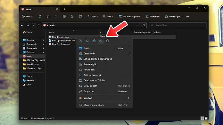This screenshot has width=223, height=125.
Task: Share the file via the context menu share icon
Action: [x=101, y=41]
